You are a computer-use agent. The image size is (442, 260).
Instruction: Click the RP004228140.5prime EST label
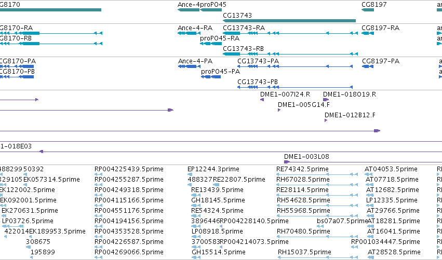(254, 221)
